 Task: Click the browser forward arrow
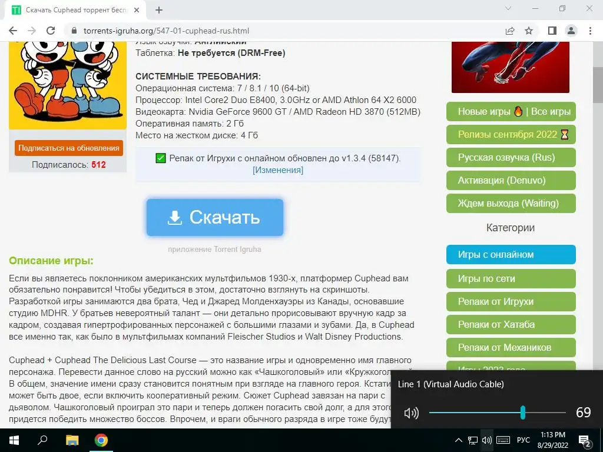[32, 31]
